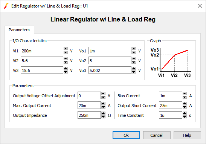The image size is (206, 144).
Task: Increase Bias Current with up arrow
Action: point(185,93)
